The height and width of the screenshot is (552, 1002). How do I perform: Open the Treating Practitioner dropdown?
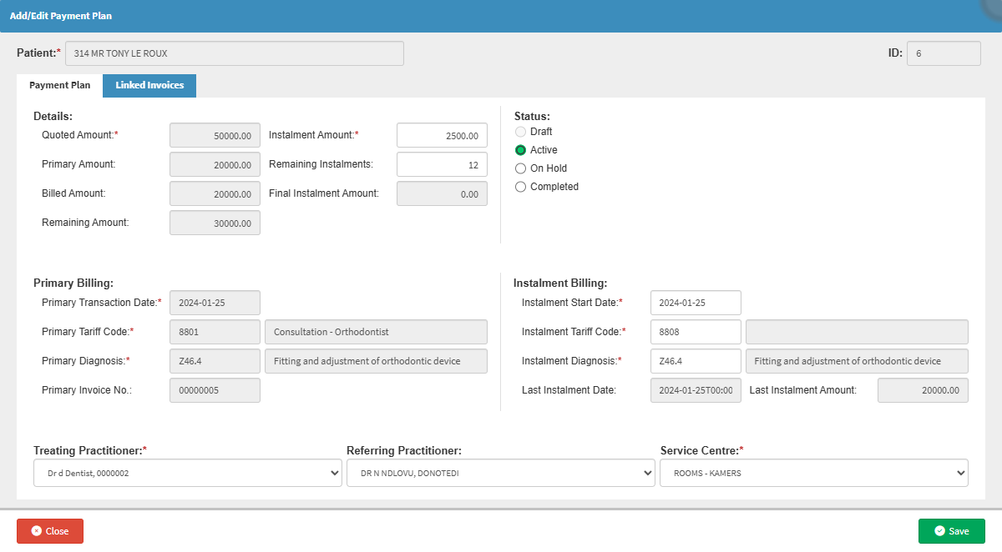click(188, 473)
